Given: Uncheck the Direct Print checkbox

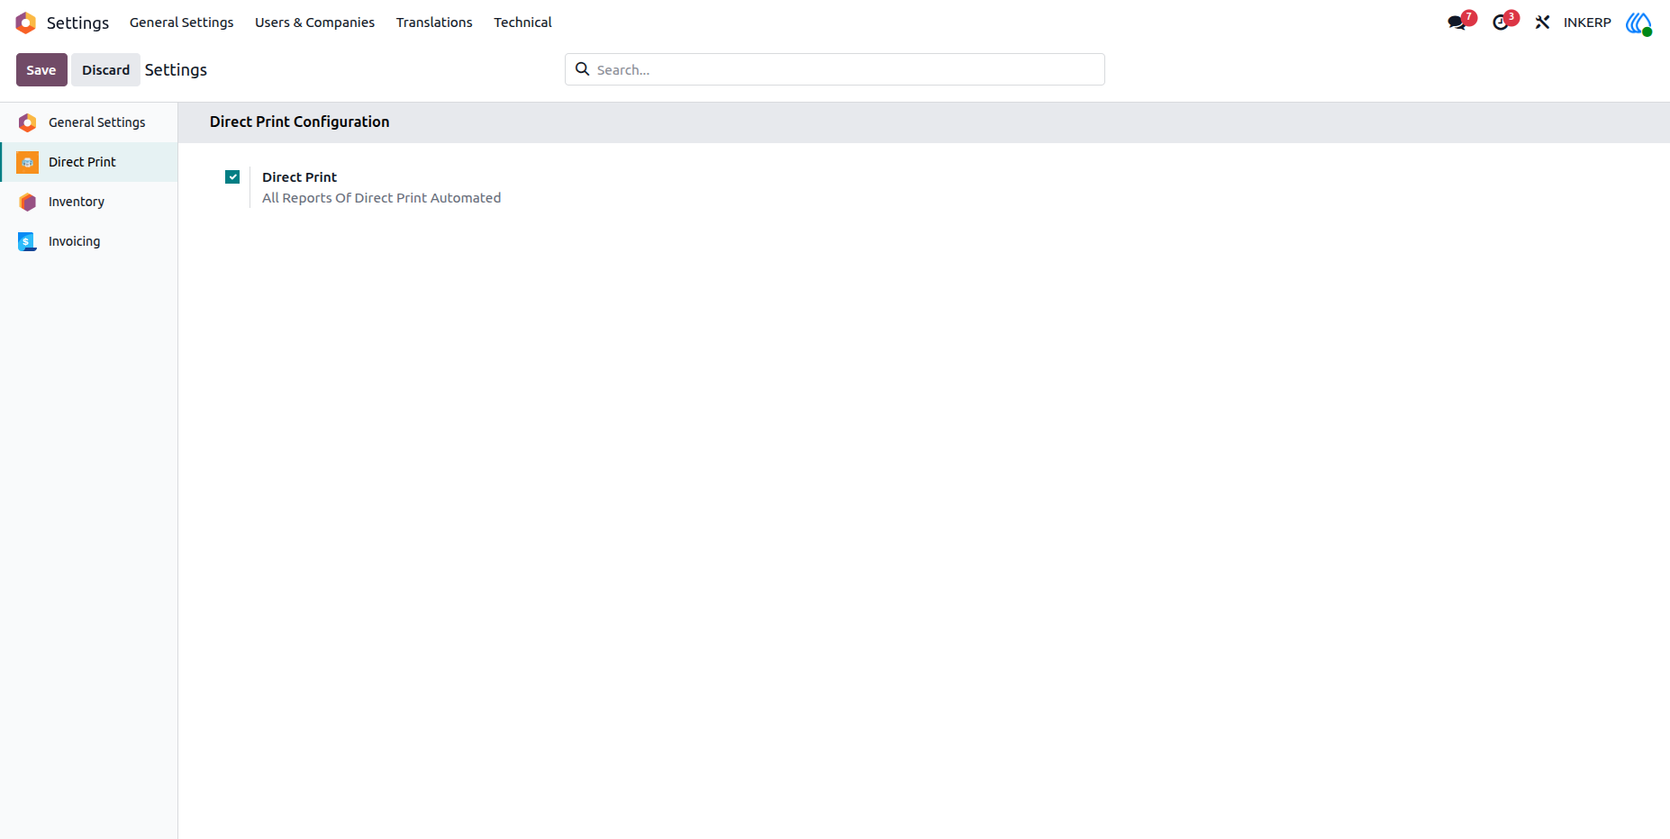Looking at the screenshot, I should coord(232,176).
